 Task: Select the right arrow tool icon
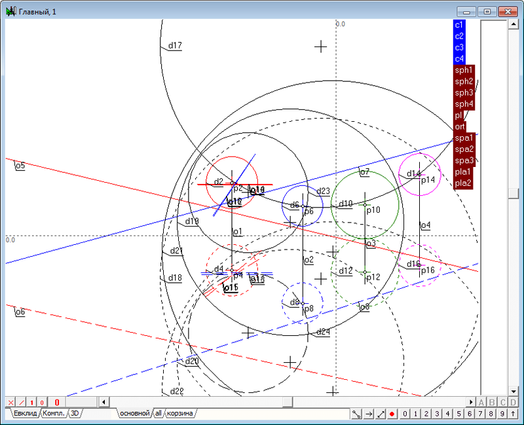tap(369, 414)
